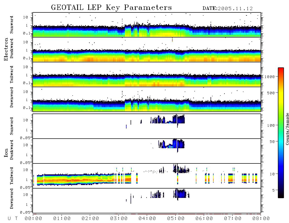Select the Electron 'Sunward' panel label

12,25
